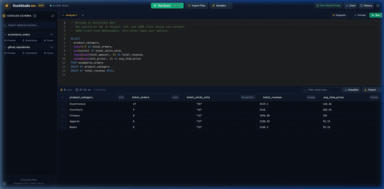Click the 1596.85 revenue value
The width and height of the screenshot is (384, 189).
[x=265, y=116]
